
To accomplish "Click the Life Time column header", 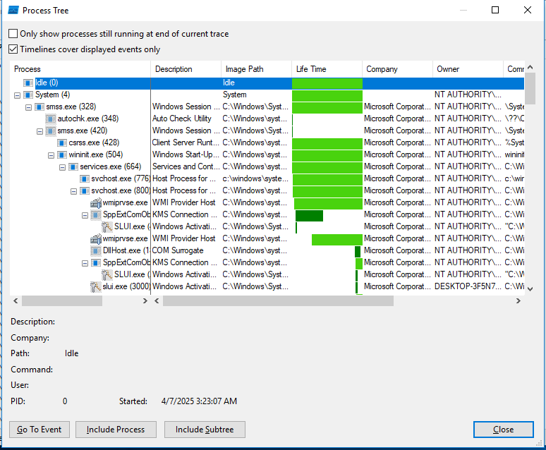I will (x=327, y=69).
